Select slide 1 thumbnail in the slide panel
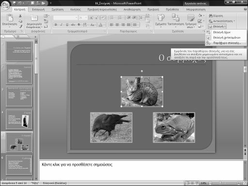 [19, 51]
